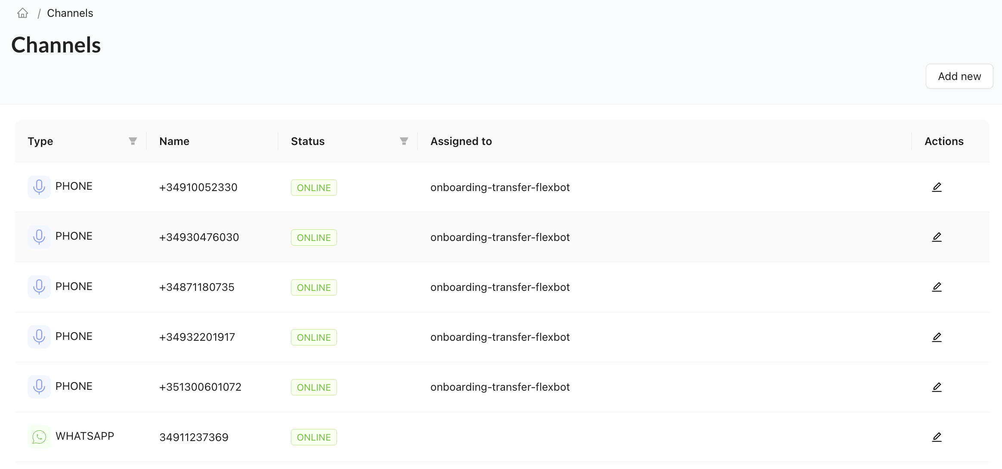
Task: Edit the +34932201917 phone channel
Action: coord(937,337)
